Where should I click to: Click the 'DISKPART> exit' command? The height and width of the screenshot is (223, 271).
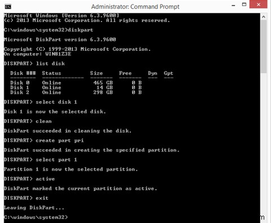click(x=26, y=198)
